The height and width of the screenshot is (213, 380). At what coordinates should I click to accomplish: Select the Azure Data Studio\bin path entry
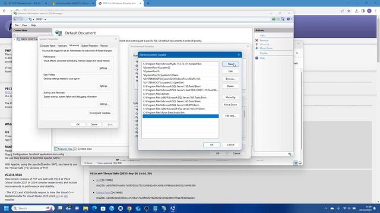[180, 112]
